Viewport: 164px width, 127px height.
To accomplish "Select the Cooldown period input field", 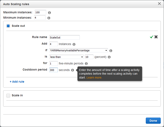I will [x=53, y=70].
